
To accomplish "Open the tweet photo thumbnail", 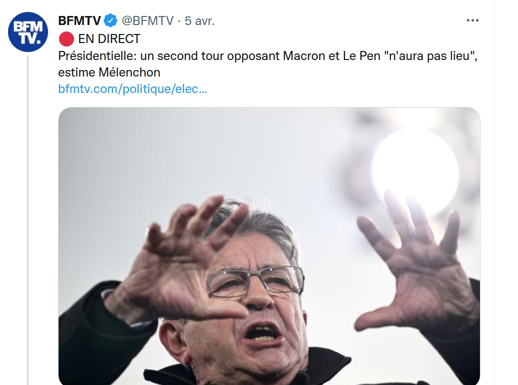I will coord(269,246).
